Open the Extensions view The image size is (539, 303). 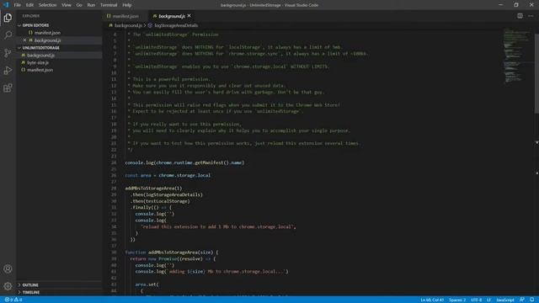click(8, 88)
